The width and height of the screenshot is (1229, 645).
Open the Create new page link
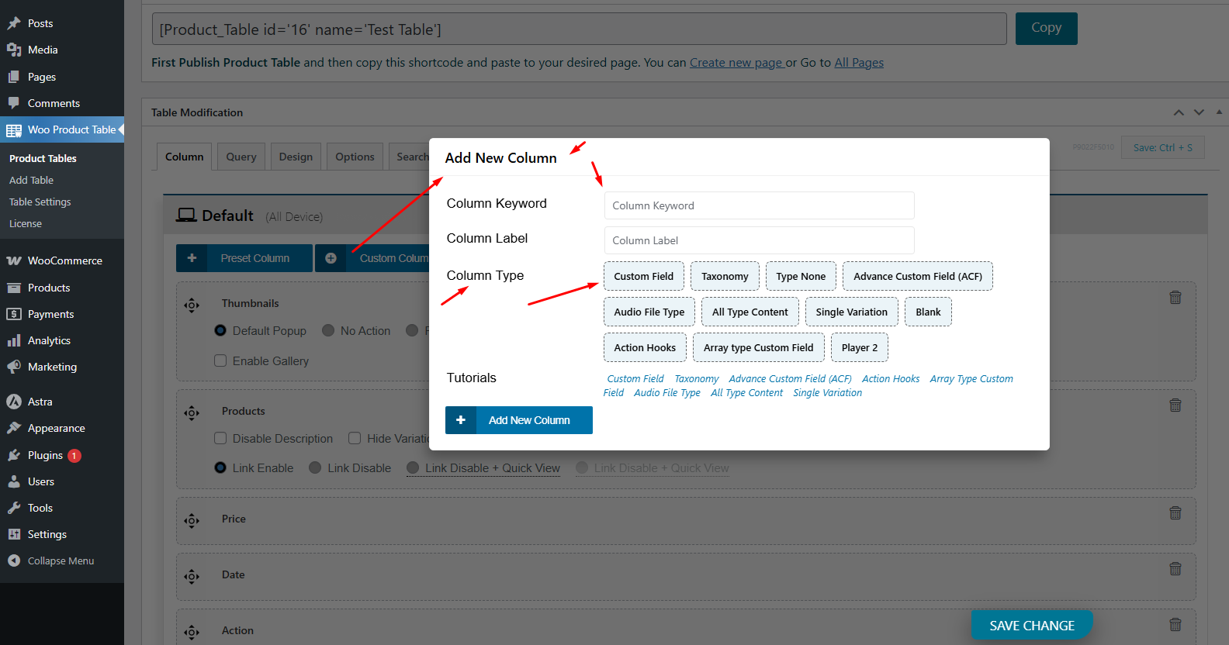[x=736, y=63]
